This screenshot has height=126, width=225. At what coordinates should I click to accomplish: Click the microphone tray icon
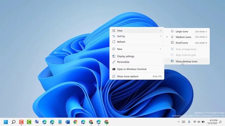[x=189, y=122]
